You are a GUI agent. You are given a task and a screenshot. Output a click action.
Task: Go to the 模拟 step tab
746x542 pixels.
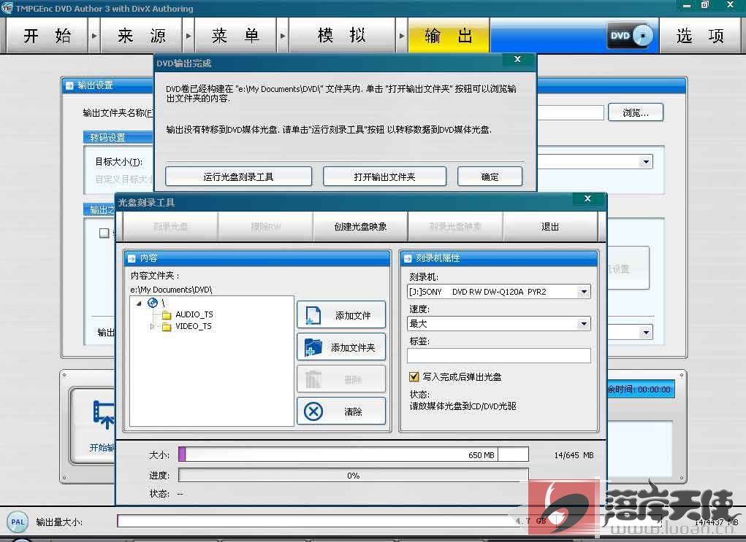click(342, 36)
